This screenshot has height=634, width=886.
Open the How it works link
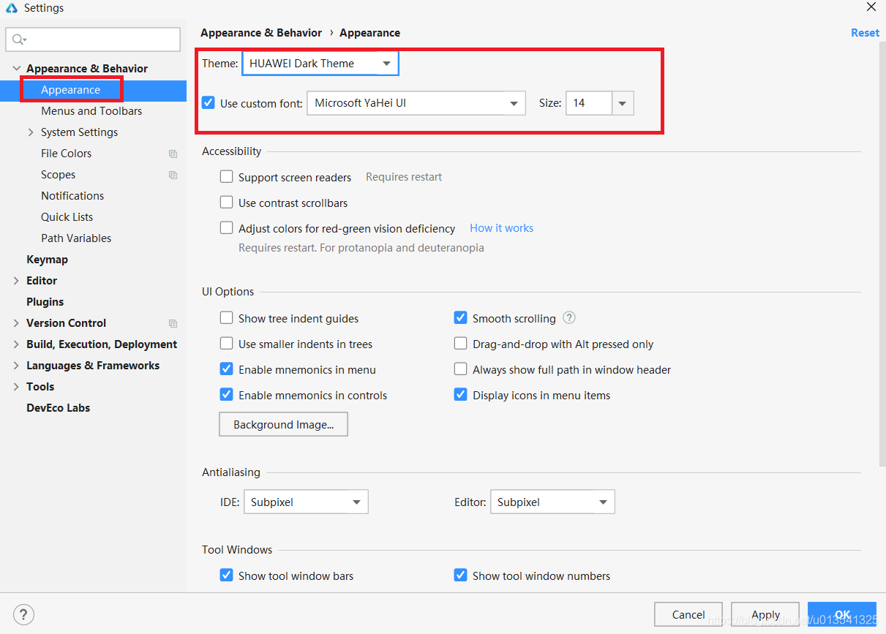(x=501, y=228)
